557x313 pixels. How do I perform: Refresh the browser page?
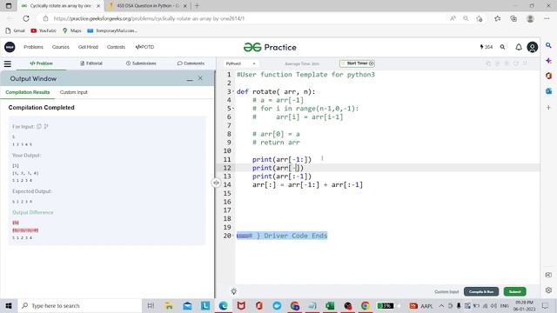(26, 18)
